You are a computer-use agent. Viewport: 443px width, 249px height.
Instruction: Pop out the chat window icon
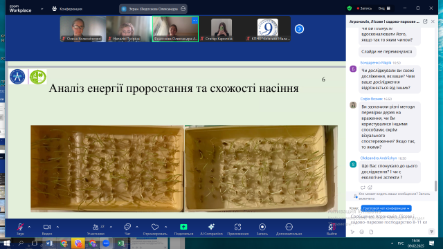click(x=425, y=21)
